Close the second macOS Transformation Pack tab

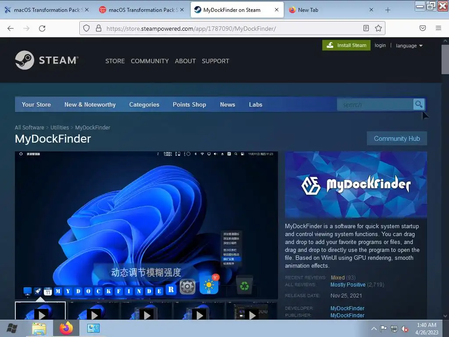[182, 10]
